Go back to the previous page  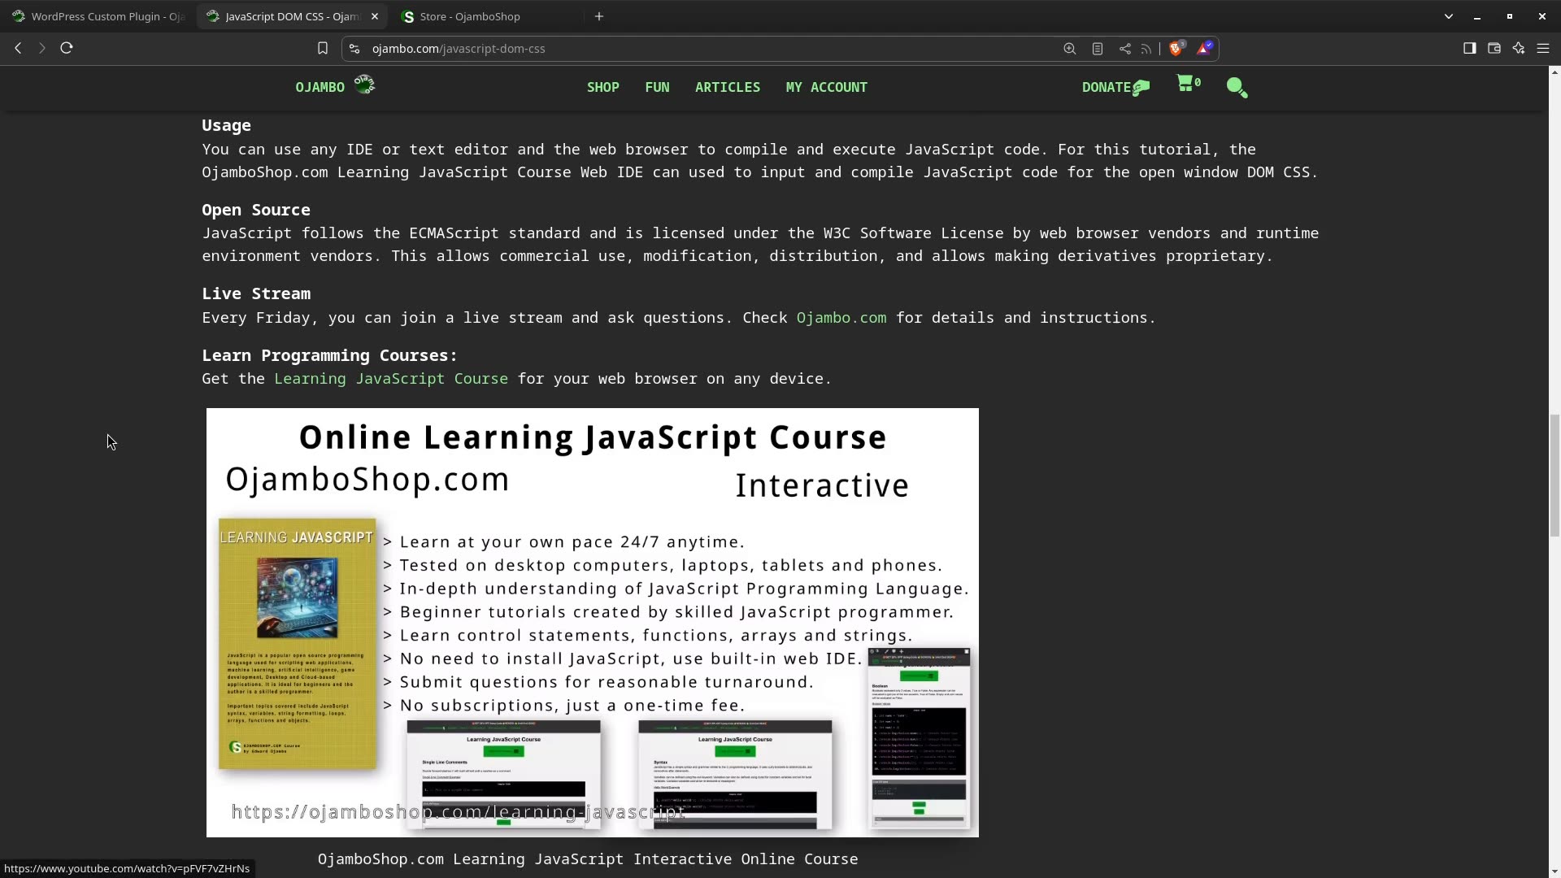pos(18,48)
